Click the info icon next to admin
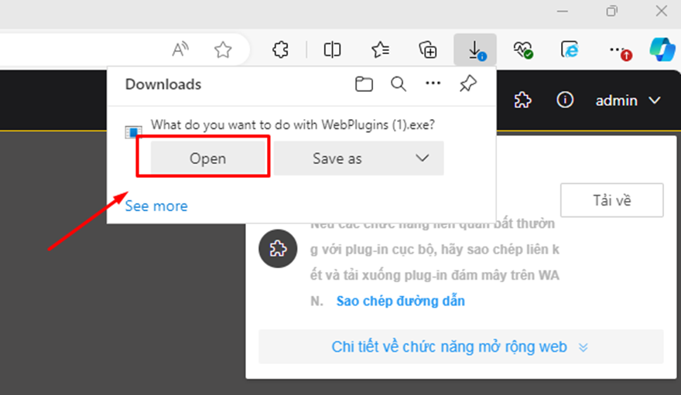The height and width of the screenshot is (395, 681). (x=565, y=100)
